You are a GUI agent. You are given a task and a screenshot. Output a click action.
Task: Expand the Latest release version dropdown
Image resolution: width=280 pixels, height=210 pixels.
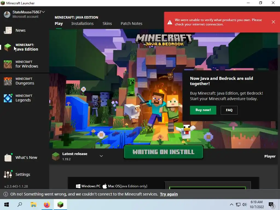click(101, 156)
